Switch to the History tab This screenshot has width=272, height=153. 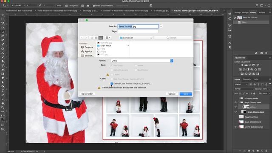252,12
